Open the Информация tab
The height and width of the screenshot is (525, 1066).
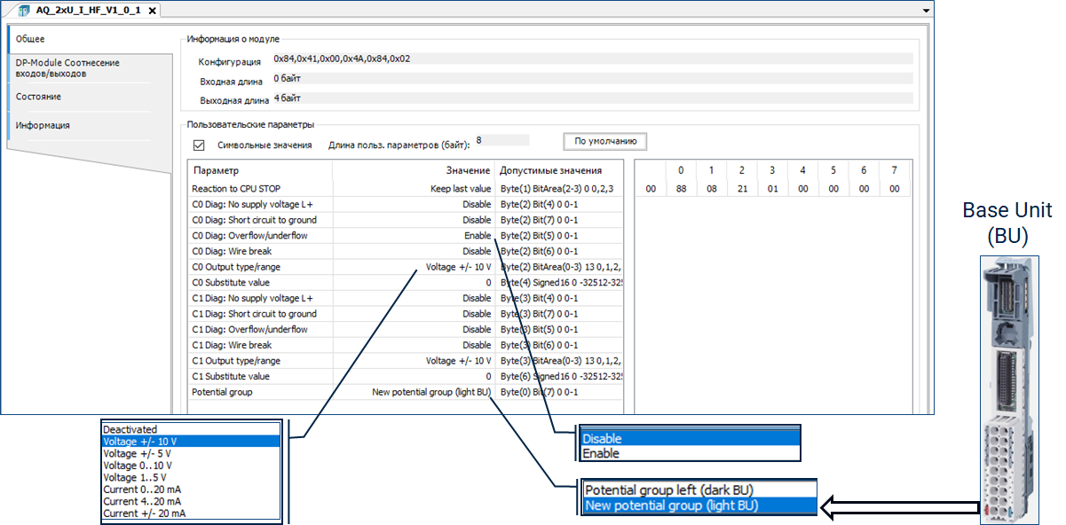pos(43,125)
